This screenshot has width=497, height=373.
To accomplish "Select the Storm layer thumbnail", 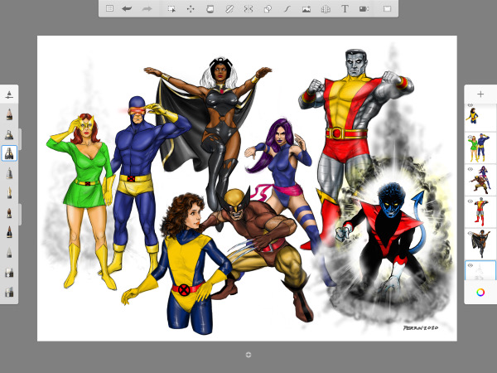I will pyautogui.click(x=480, y=244).
